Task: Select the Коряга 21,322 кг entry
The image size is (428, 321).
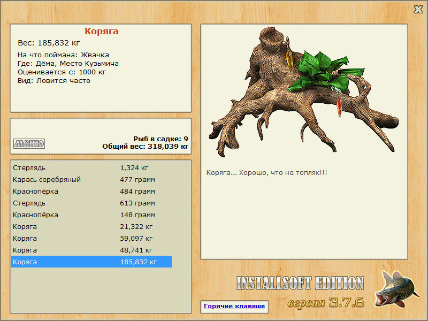Action: click(x=91, y=226)
